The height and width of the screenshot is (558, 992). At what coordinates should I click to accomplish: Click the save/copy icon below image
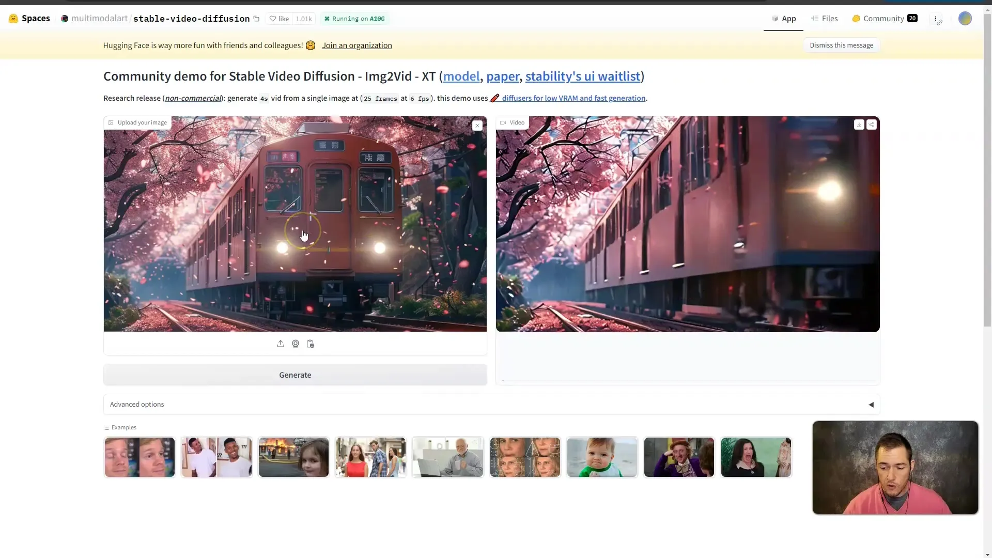click(311, 344)
